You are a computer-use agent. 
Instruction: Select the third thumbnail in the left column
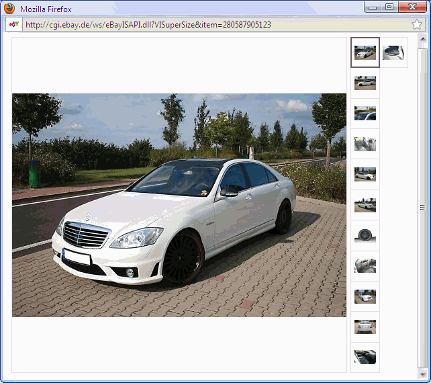365,114
